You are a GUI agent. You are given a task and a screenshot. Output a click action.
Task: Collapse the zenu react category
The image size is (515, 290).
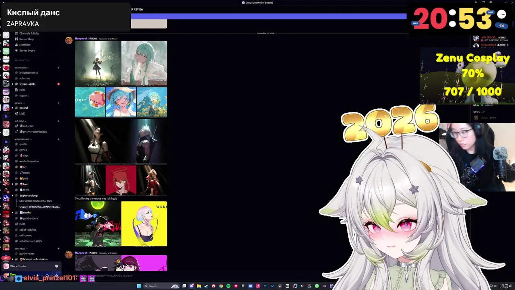(x=21, y=249)
